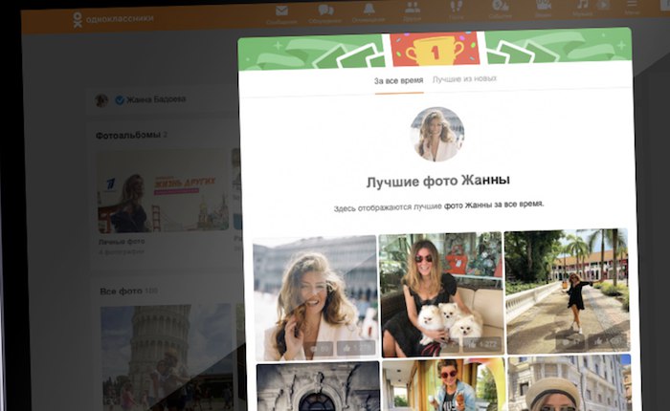Click the trophy number one banner icon

coord(435,51)
